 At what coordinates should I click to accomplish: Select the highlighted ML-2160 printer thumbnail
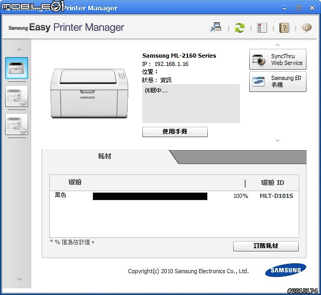(17, 68)
